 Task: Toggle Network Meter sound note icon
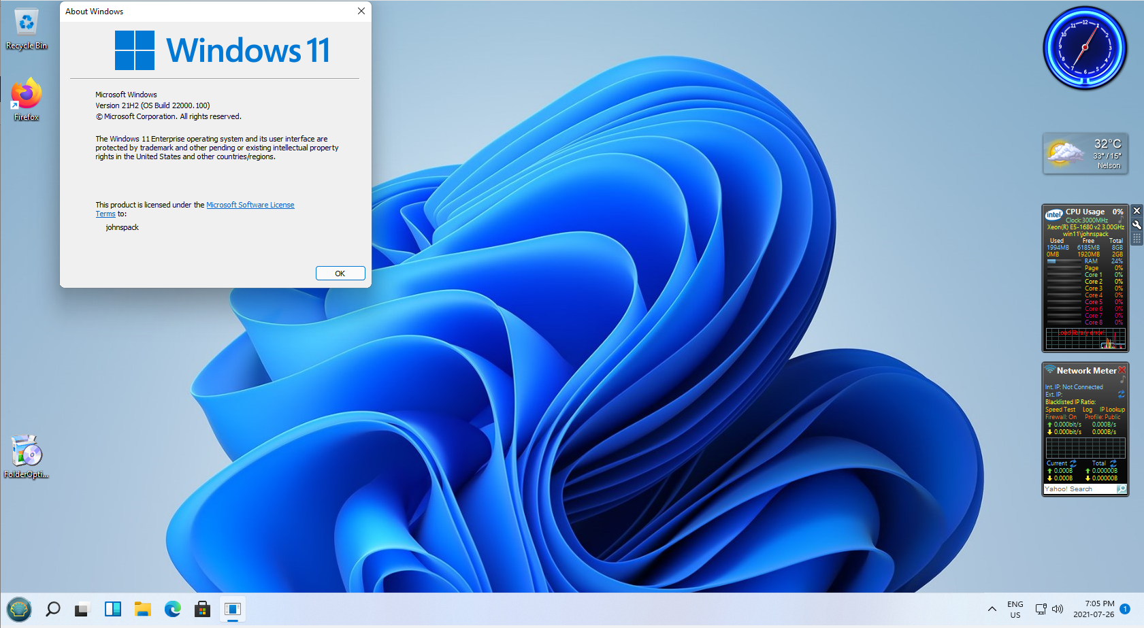[x=1122, y=379]
